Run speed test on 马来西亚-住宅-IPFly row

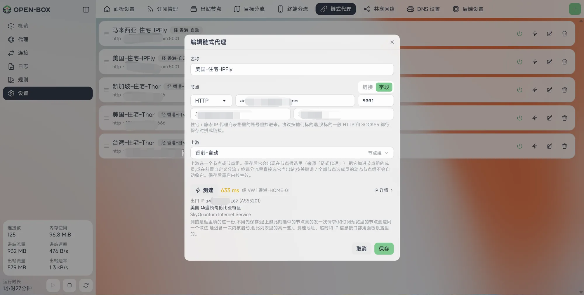534,34
